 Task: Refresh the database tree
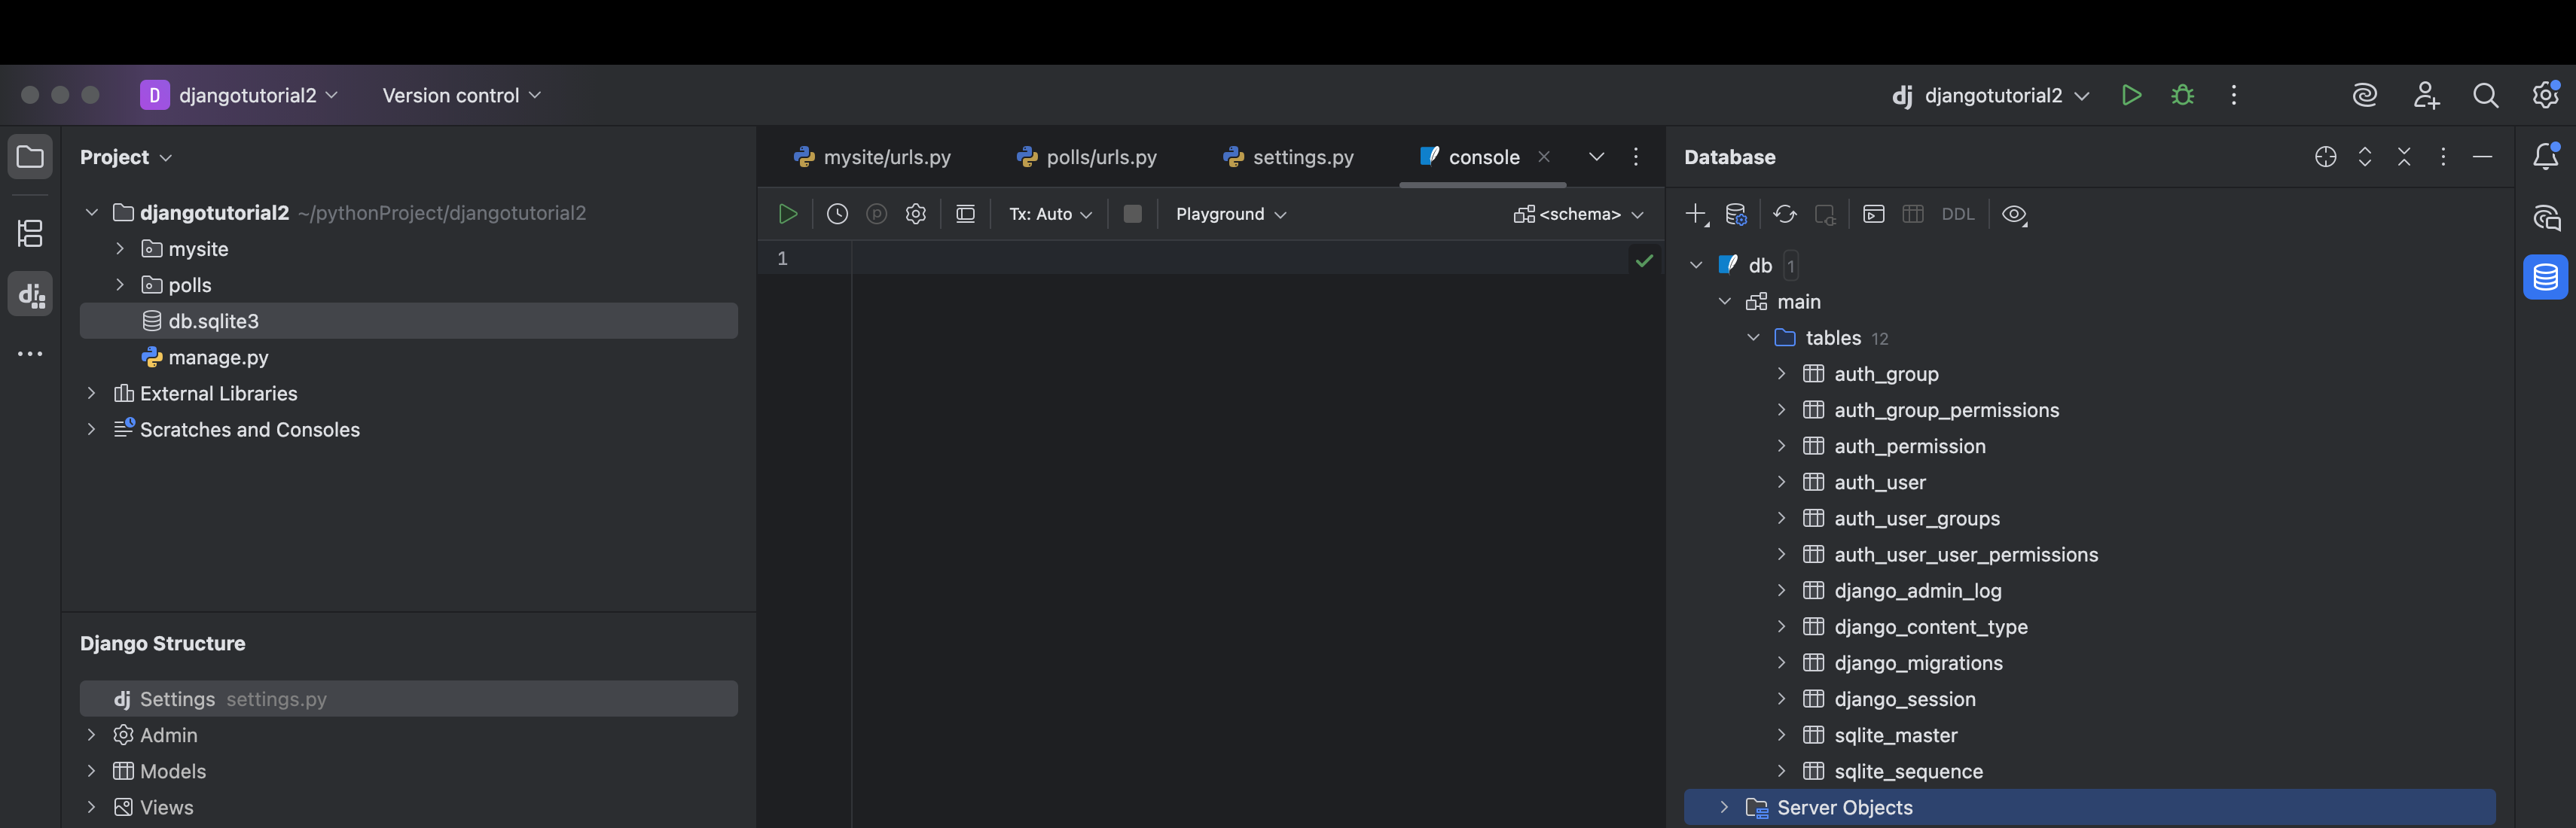click(x=1785, y=214)
